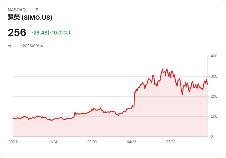
Task: Click the NASDAQ exchange label
Action: click(17, 10)
